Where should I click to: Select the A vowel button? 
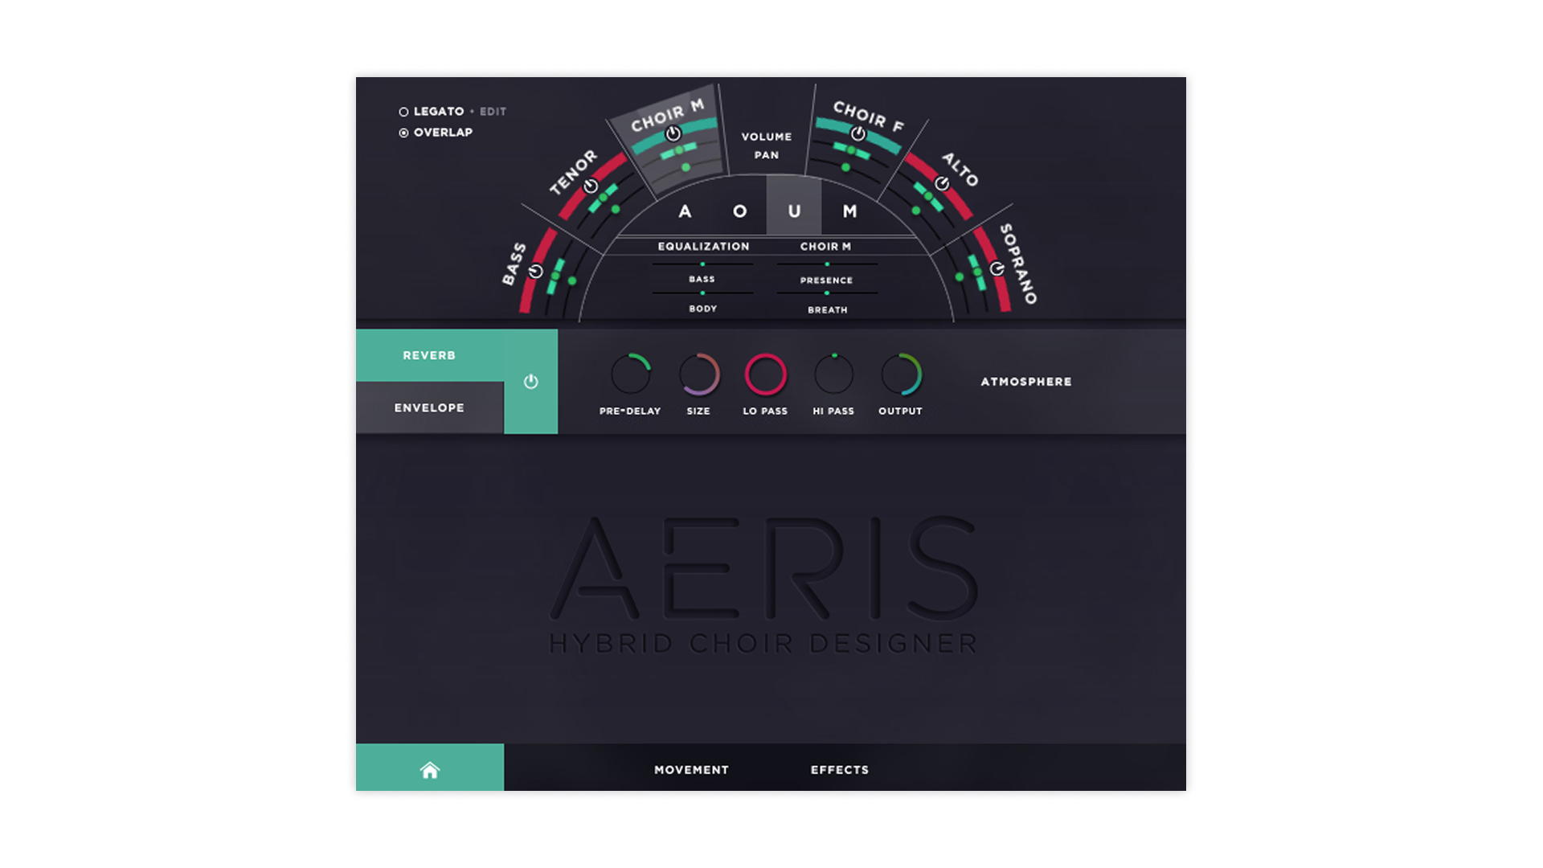tap(685, 211)
